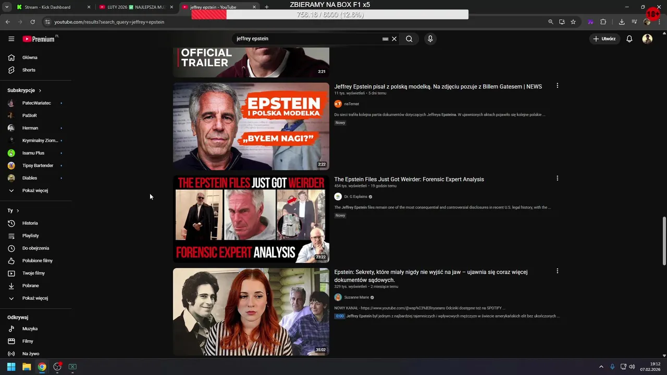Image resolution: width=667 pixels, height=375 pixels.
Task: Open the Kryminalny Ziom channel
Action: 35,141
